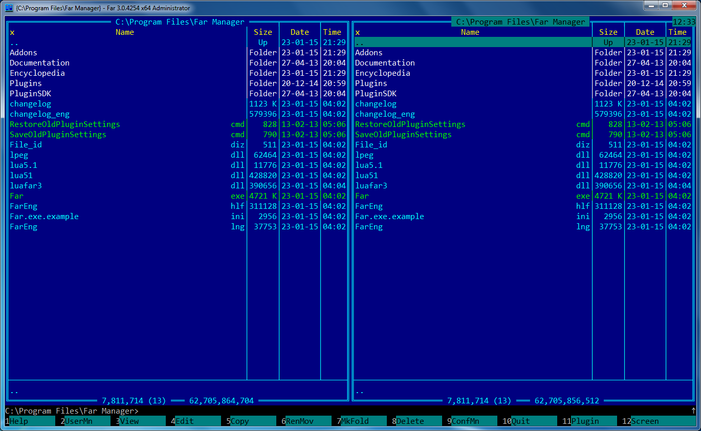701x431 pixels.
Task: Click the Far Manager icon in title bar
Action: tap(9, 8)
